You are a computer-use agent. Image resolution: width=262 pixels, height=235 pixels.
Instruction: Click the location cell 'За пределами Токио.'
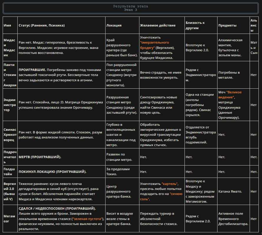pyautogui.click(x=122, y=171)
